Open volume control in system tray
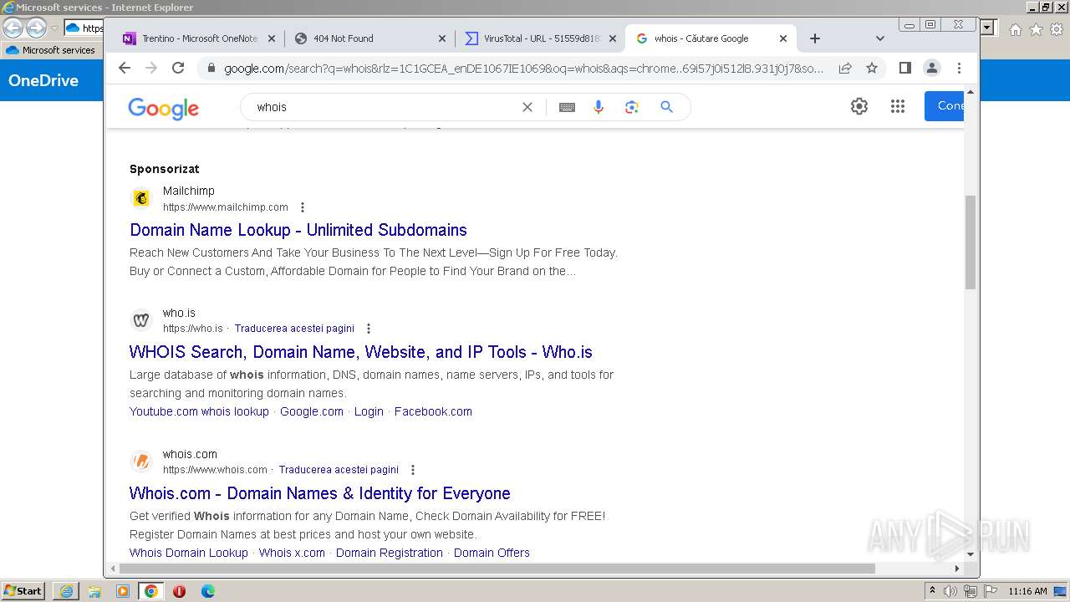1070x602 pixels. 950,591
